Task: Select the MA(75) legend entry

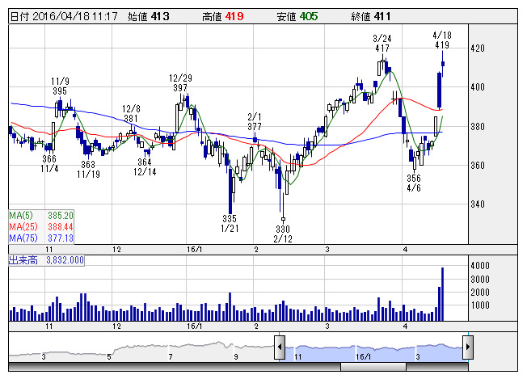Action: (41, 238)
